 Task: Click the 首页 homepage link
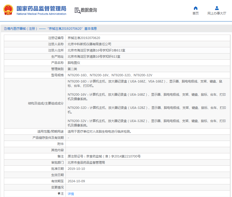(195, 13)
